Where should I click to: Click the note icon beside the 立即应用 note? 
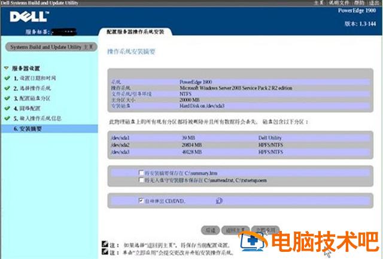point(105,252)
